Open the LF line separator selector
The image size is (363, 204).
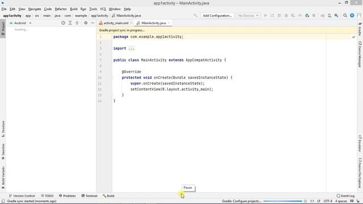319,201
